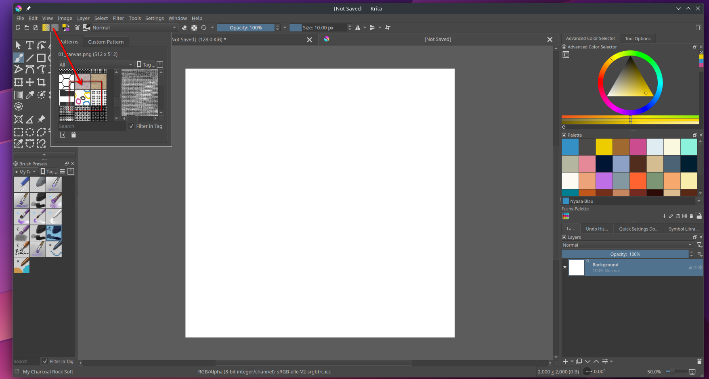Viewport: 709px width, 379px height.
Task: Pick the Color Sampler eyedropper tool
Action: point(30,95)
